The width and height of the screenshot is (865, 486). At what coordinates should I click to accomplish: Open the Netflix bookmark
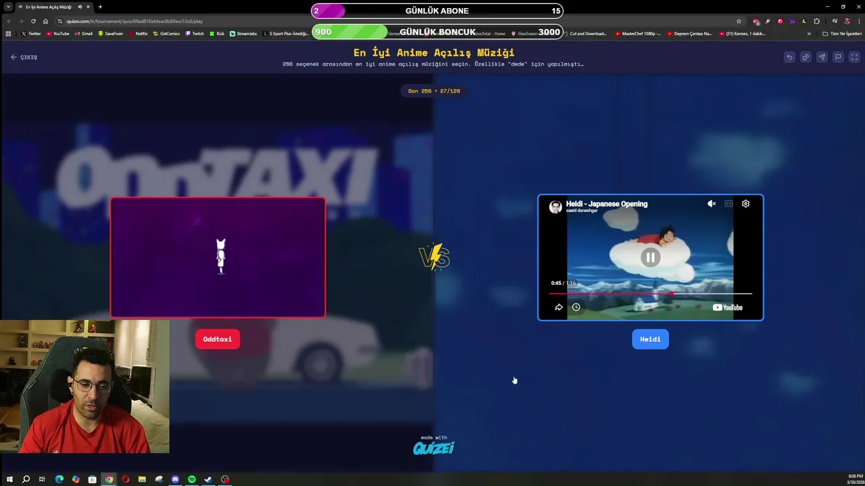click(139, 34)
